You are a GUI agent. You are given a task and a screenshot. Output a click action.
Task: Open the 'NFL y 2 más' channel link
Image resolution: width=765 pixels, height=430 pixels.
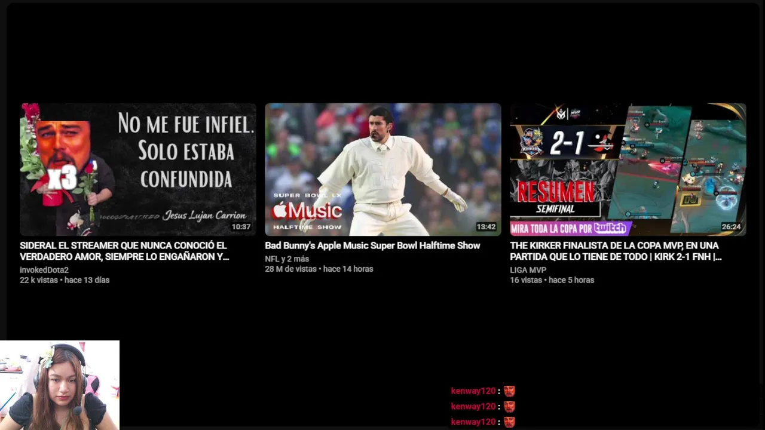point(287,259)
